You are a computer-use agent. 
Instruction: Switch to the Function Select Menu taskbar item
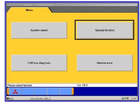40,98
